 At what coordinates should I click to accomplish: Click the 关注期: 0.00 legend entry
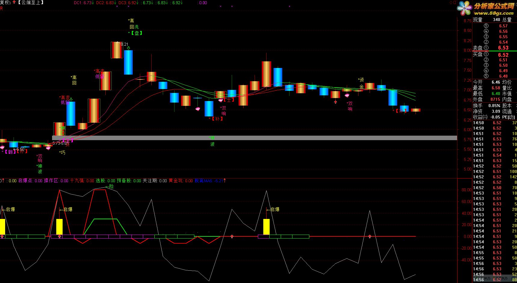point(155,181)
